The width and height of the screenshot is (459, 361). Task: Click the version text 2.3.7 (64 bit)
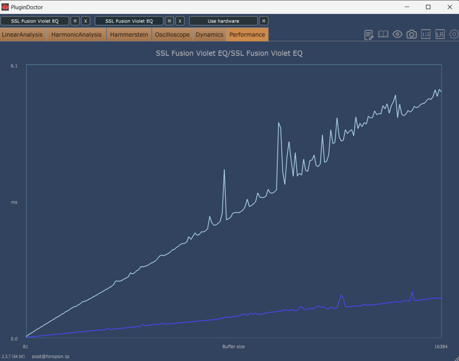point(13,357)
